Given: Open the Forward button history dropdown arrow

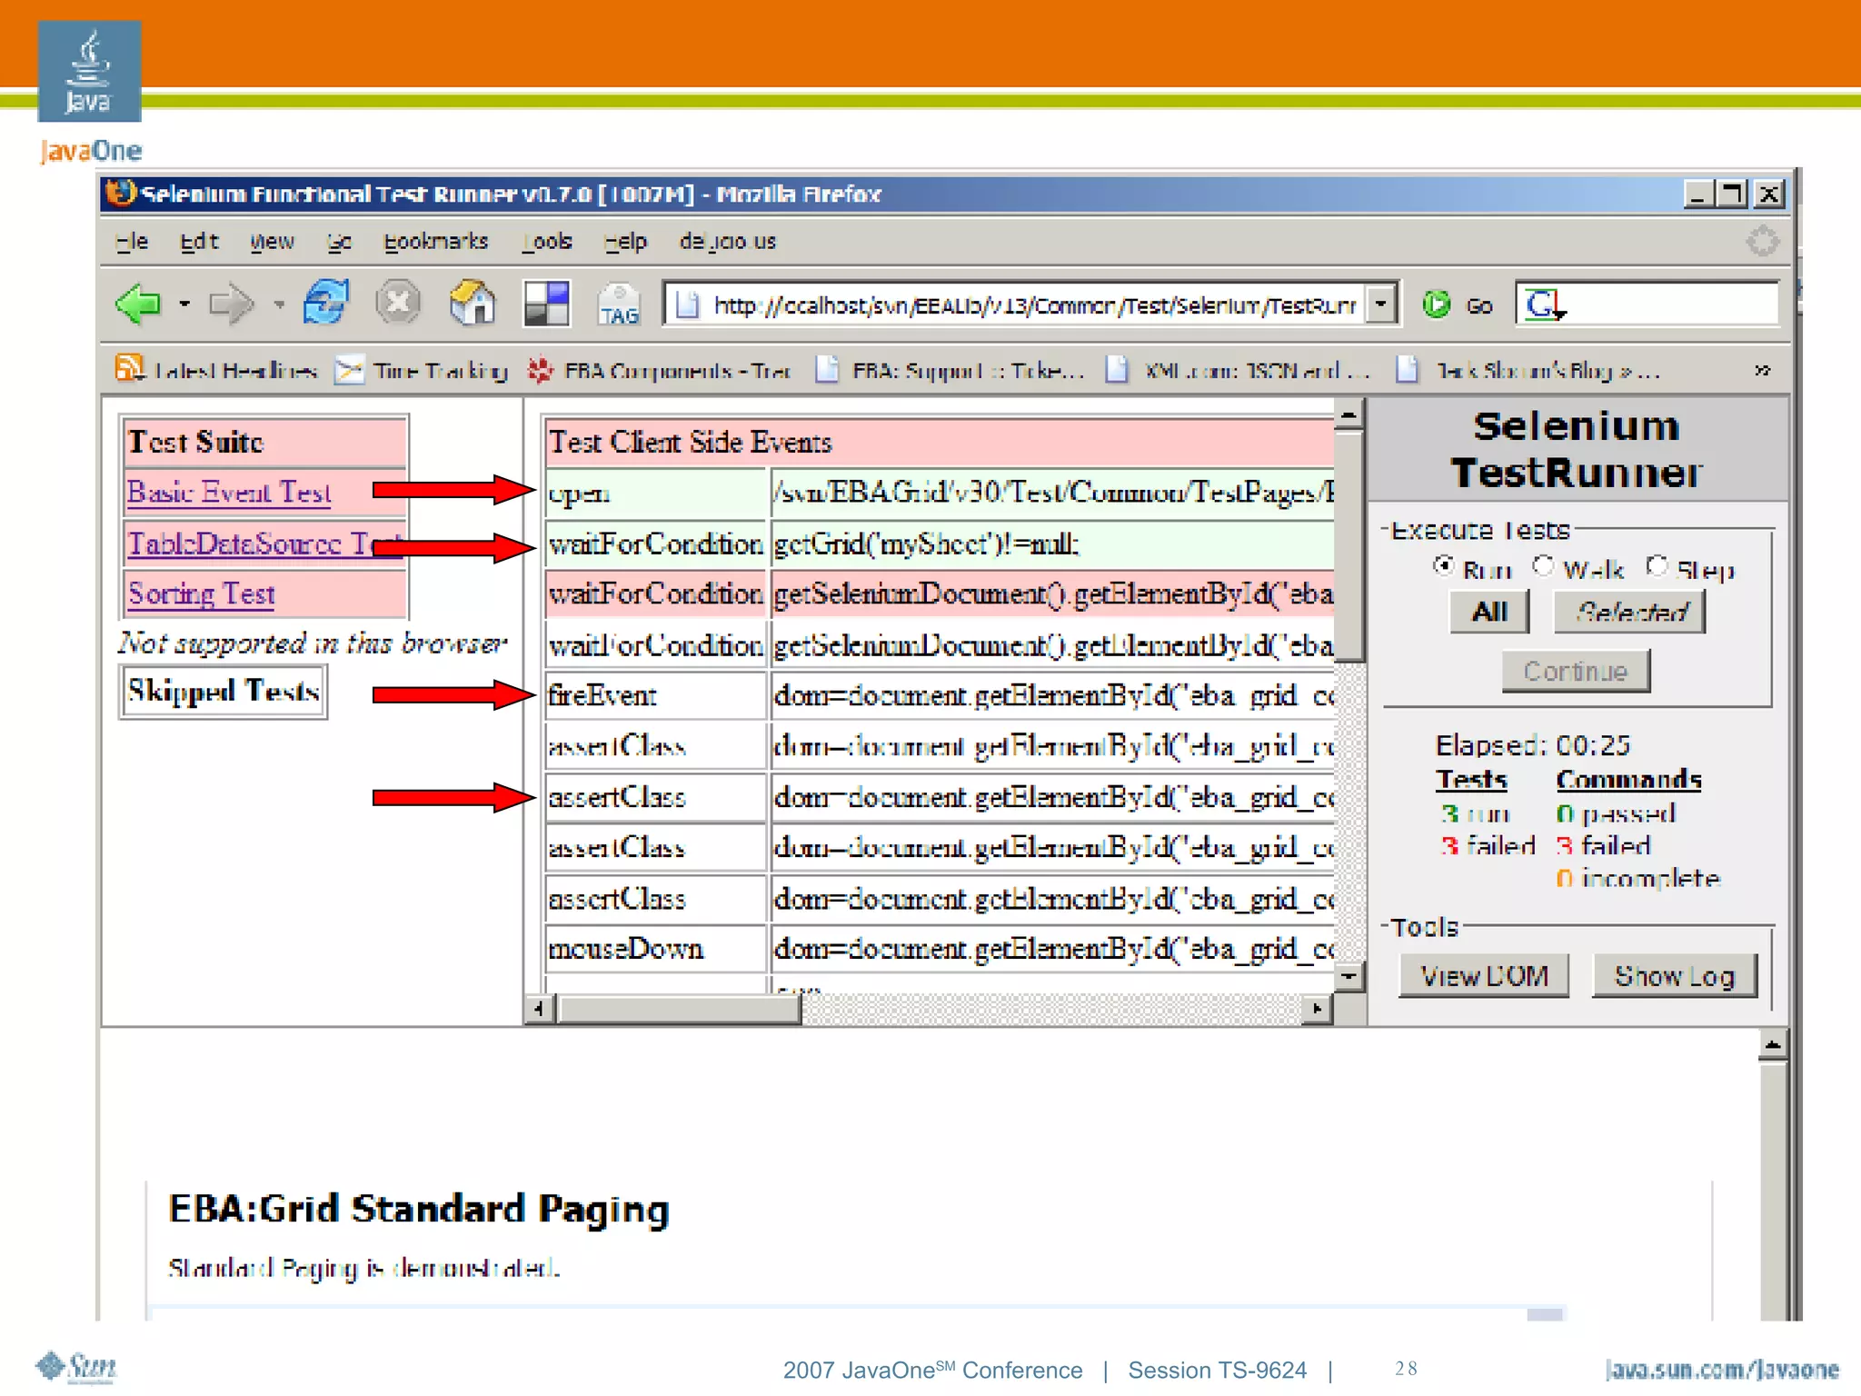Looking at the screenshot, I should pos(279,304).
